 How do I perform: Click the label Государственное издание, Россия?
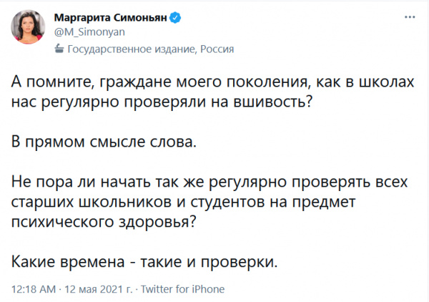coord(150,50)
